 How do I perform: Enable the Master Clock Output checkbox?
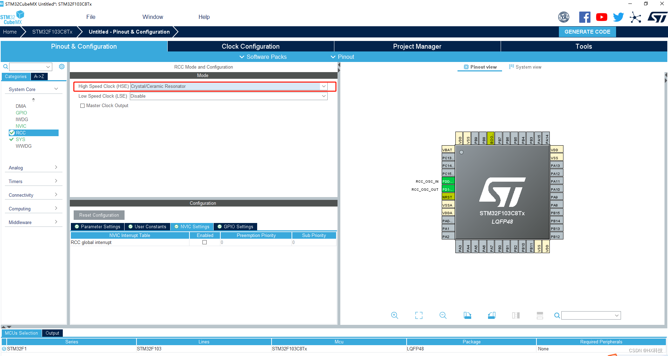tap(82, 106)
